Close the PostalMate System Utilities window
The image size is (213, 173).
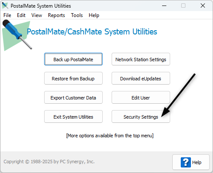click(203, 6)
